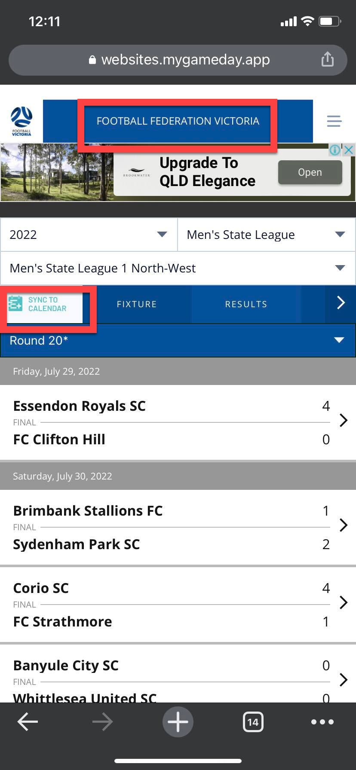Open the tab switcher showing 14 tabs

click(253, 722)
